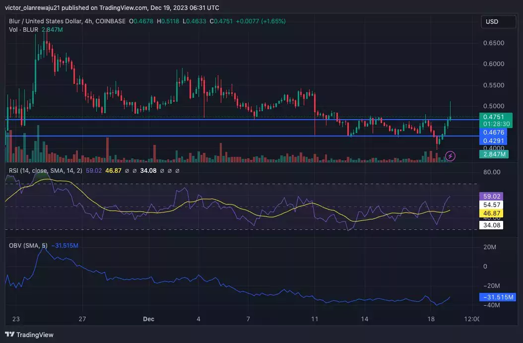Click the Blur / United States Dollar title

(x=45, y=21)
